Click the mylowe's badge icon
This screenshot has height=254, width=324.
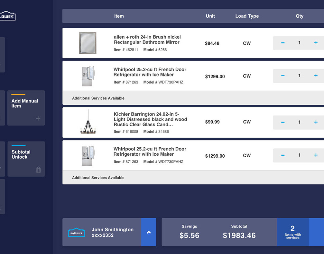point(76,232)
